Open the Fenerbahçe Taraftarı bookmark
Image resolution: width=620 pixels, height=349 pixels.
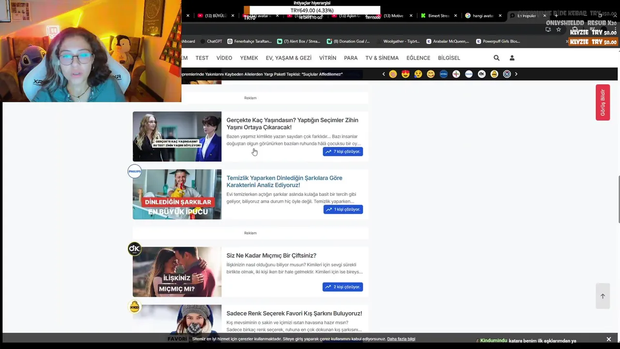tap(249, 41)
